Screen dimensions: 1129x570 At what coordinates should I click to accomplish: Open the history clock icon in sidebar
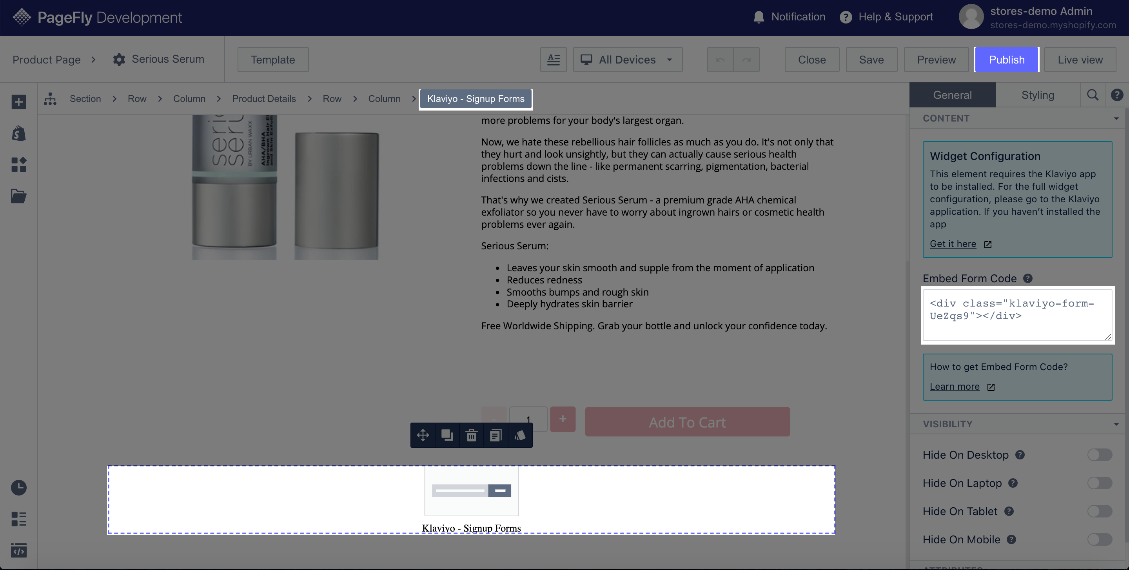(x=18, y=487)
